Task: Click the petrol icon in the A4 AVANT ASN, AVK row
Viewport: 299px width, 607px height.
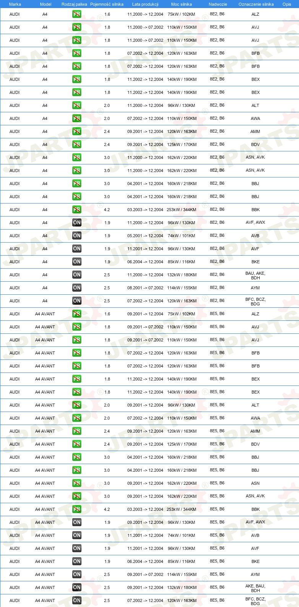Action: point(77,496)
